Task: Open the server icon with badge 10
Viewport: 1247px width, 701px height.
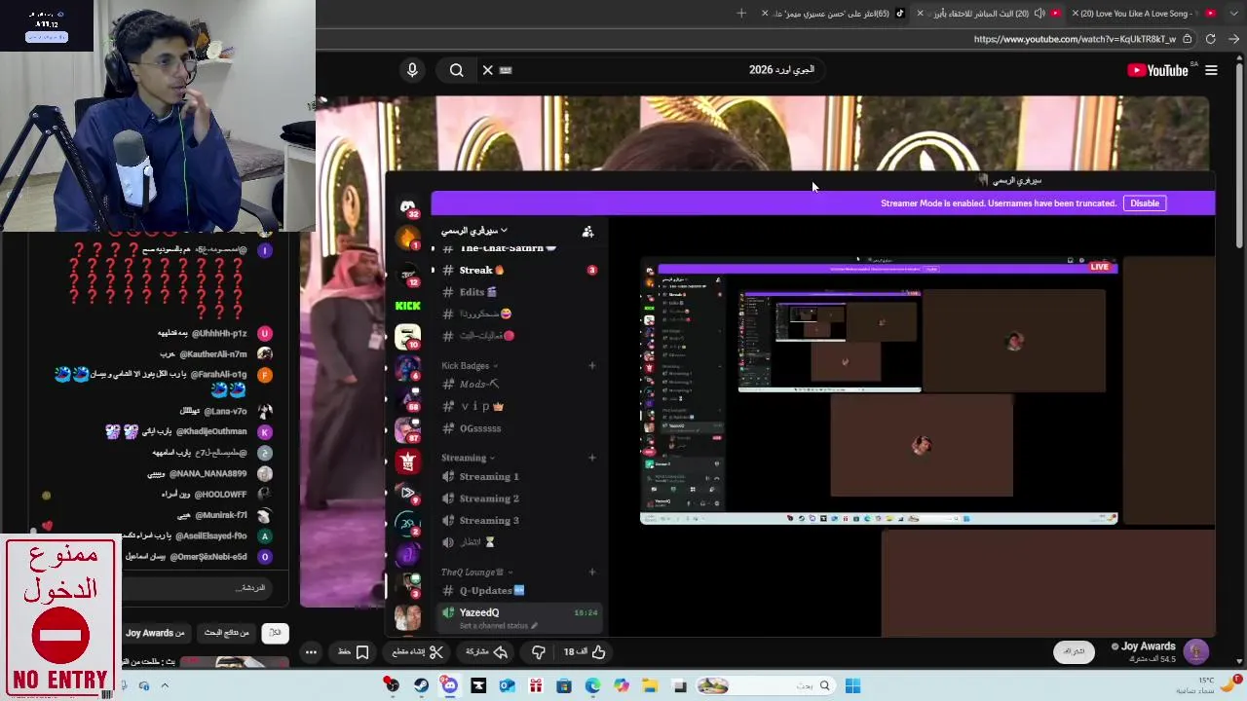Action: pyautogui.click(x=407, y=337)
